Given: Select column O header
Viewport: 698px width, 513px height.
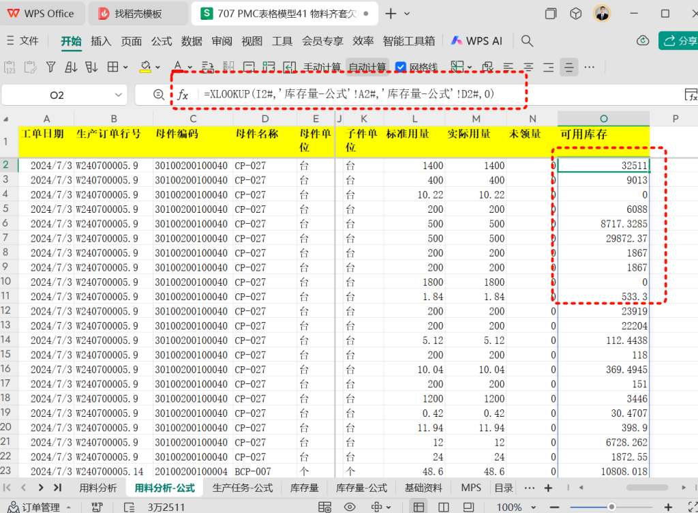Looking at the screenshot, I should pos(604,119).
